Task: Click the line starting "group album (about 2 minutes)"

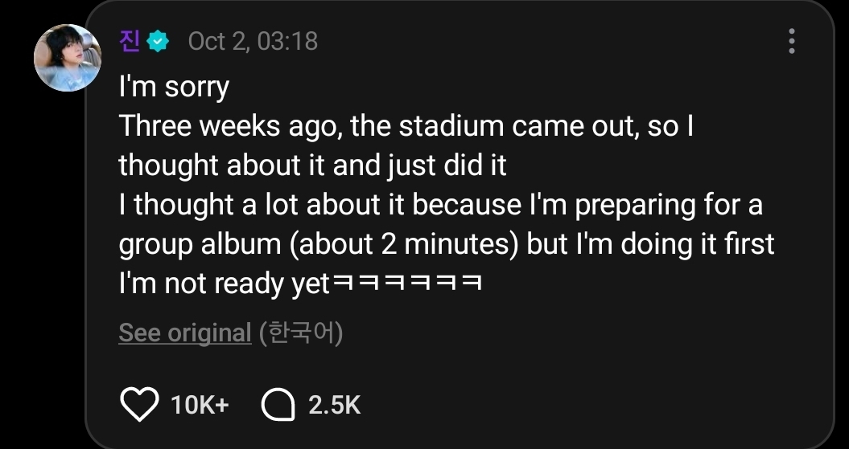Action: pos(446,244)
